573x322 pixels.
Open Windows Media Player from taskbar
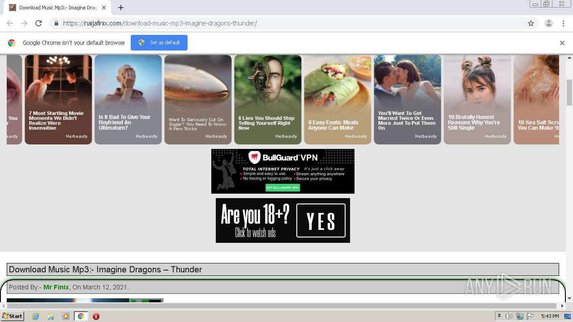(66, 316)
